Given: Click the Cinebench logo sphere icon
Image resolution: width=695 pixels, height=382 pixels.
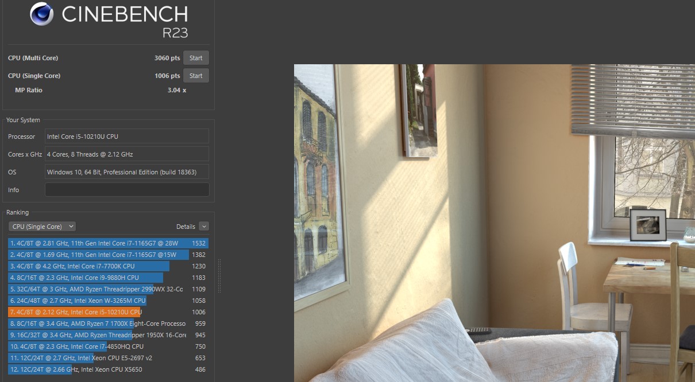Looking at the screenshot, I should click(x=42, y=14).
